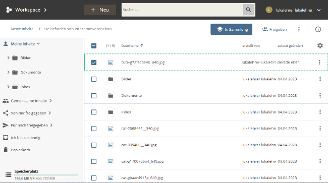
Task: Click image icon of cat-2068462__340.jpg
Action: click(x=111, y=129)
